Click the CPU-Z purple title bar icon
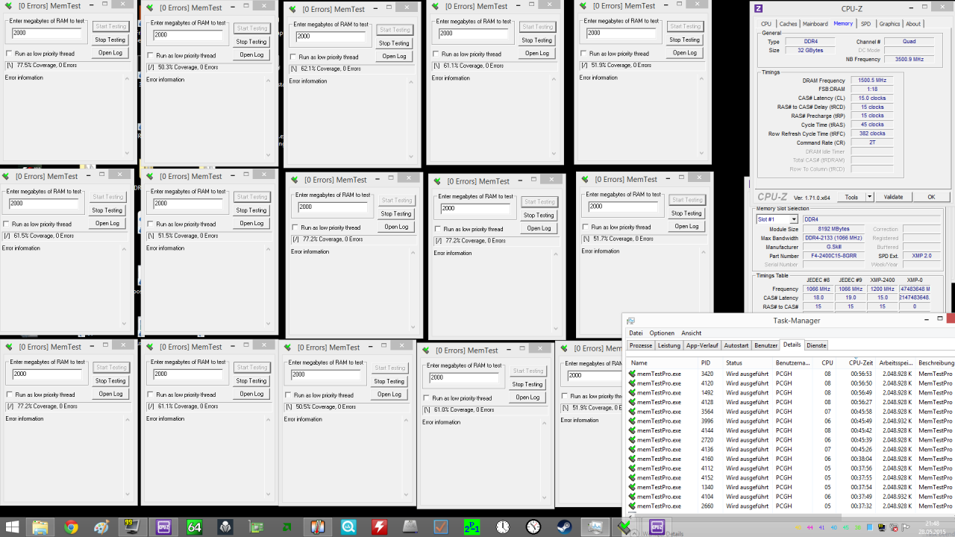955x537 pixels. coord(759,9)
